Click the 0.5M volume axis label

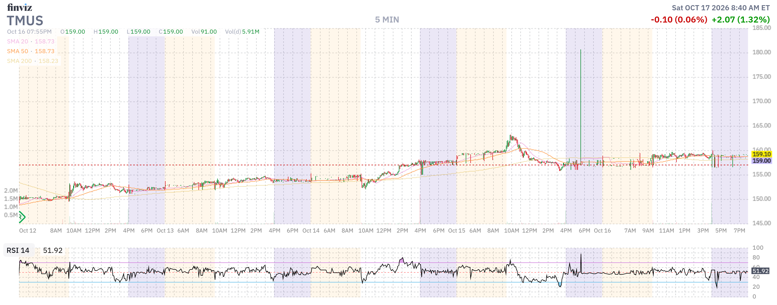(11, 215)
